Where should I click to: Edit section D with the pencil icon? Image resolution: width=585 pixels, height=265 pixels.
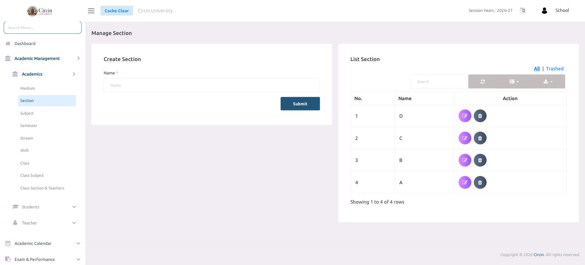coord(465,116)
